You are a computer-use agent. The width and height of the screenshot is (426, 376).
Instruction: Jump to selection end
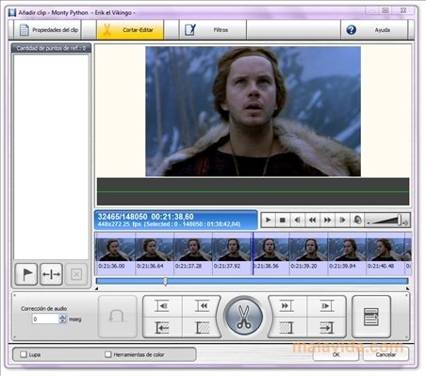click(326, 306)
